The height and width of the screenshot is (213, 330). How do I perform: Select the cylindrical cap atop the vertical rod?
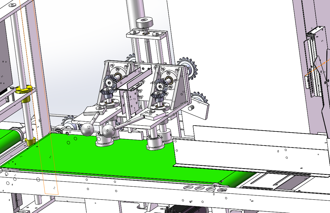pos(144,22)
